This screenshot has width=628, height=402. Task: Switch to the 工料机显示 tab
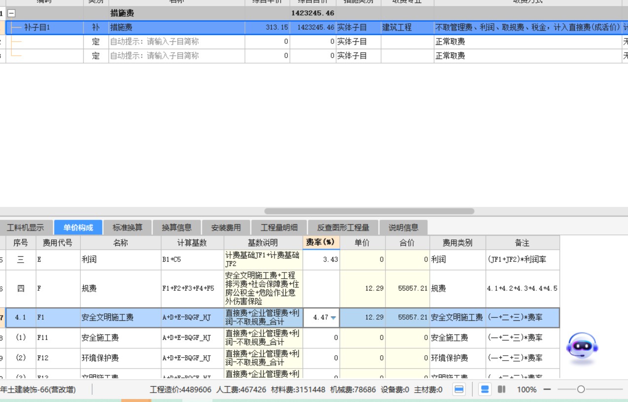tap(25, 227)
